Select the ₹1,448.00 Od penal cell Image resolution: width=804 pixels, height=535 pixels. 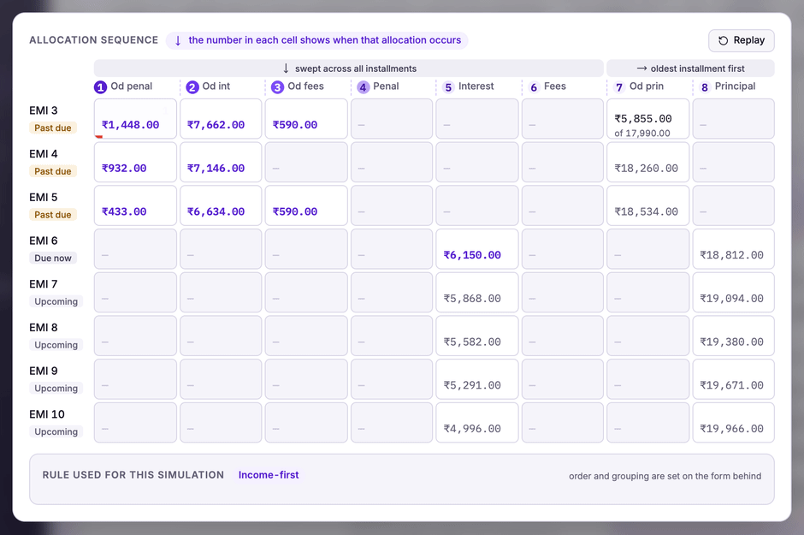(x=135, y=118)
